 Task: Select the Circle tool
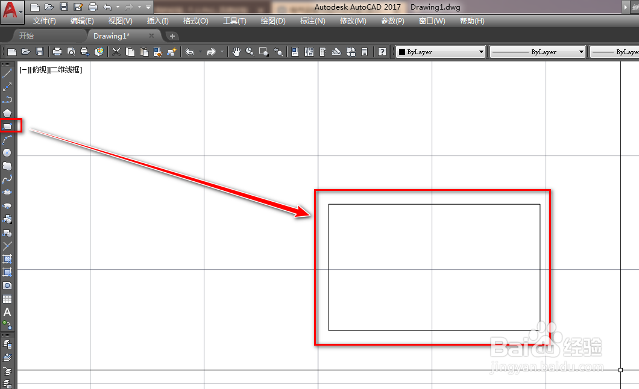(7, 152)
